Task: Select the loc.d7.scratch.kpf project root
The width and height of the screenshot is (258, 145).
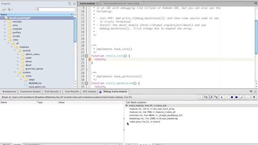Action: pos(37,18)
